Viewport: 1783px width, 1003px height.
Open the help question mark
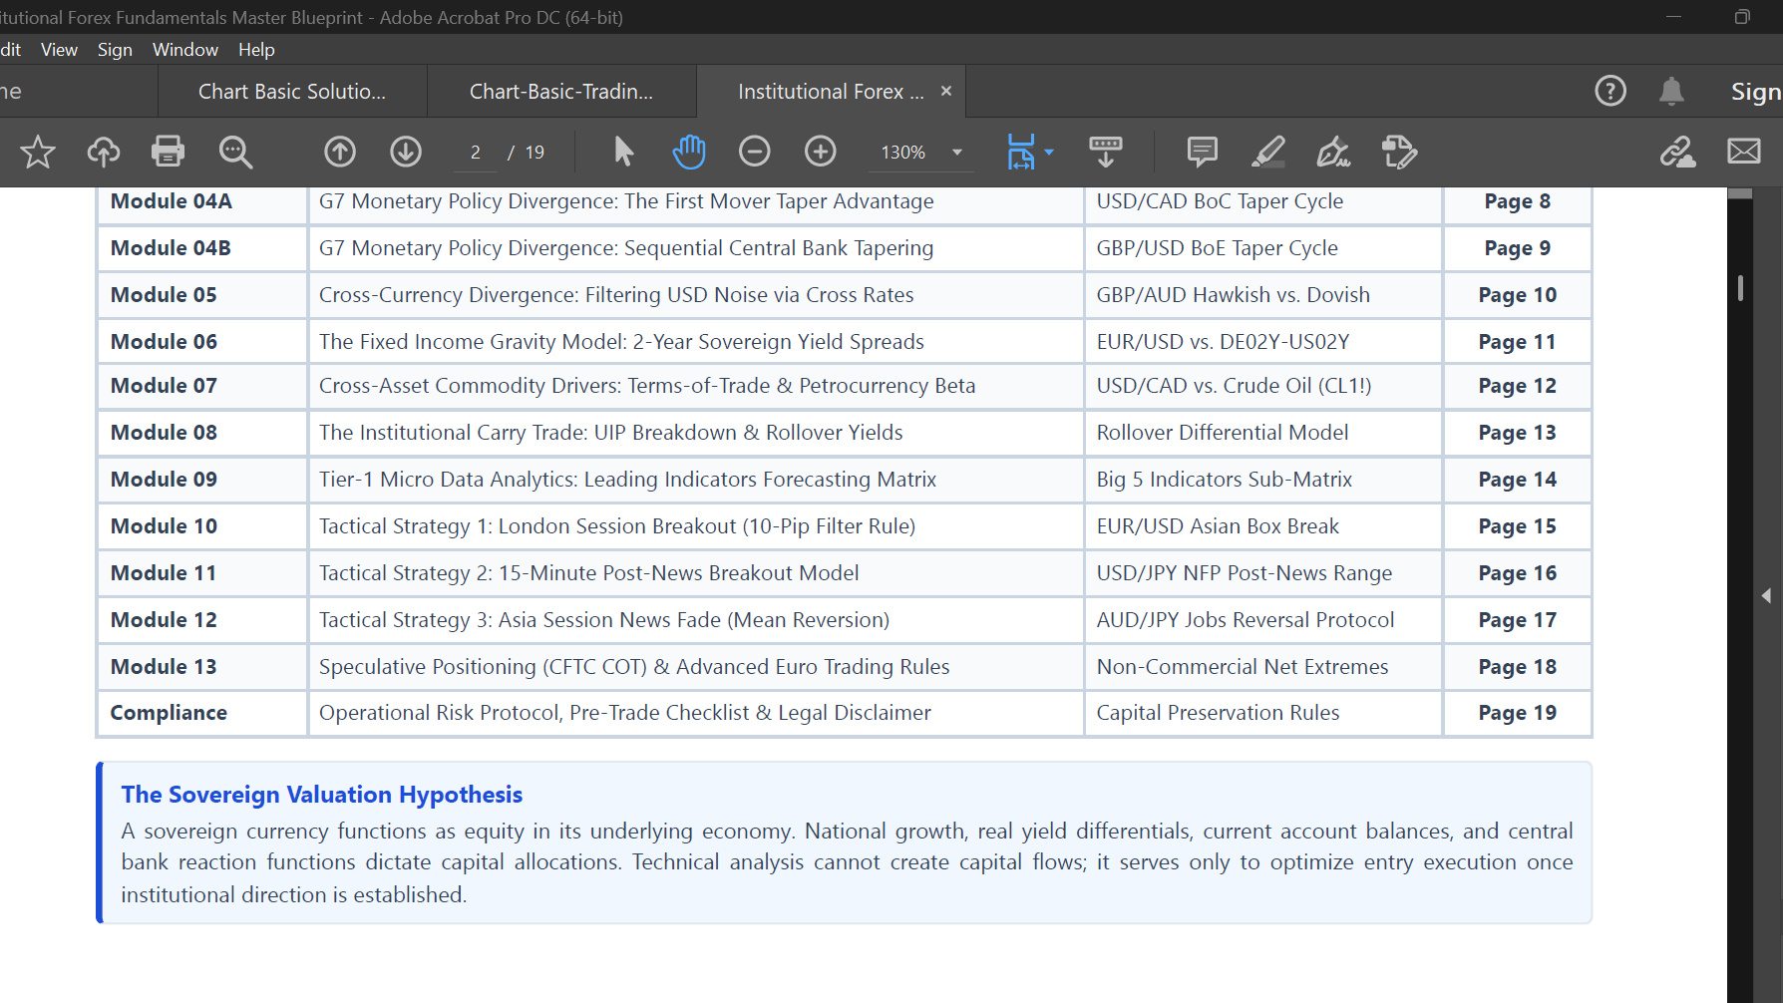(x=1610, y=91)
